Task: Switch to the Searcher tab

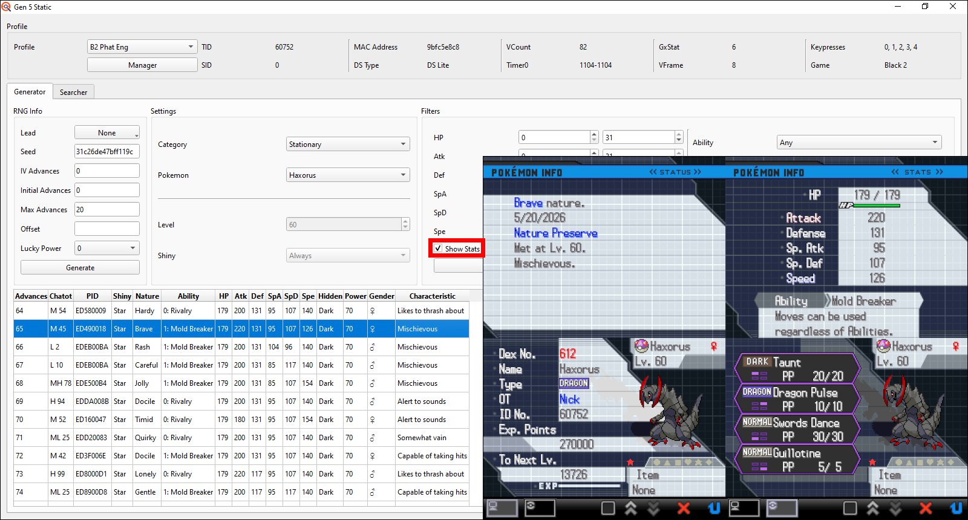Action: pyautogui.click(x=73, y=93)
